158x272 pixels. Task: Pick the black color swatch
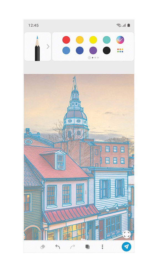(106, 51)
